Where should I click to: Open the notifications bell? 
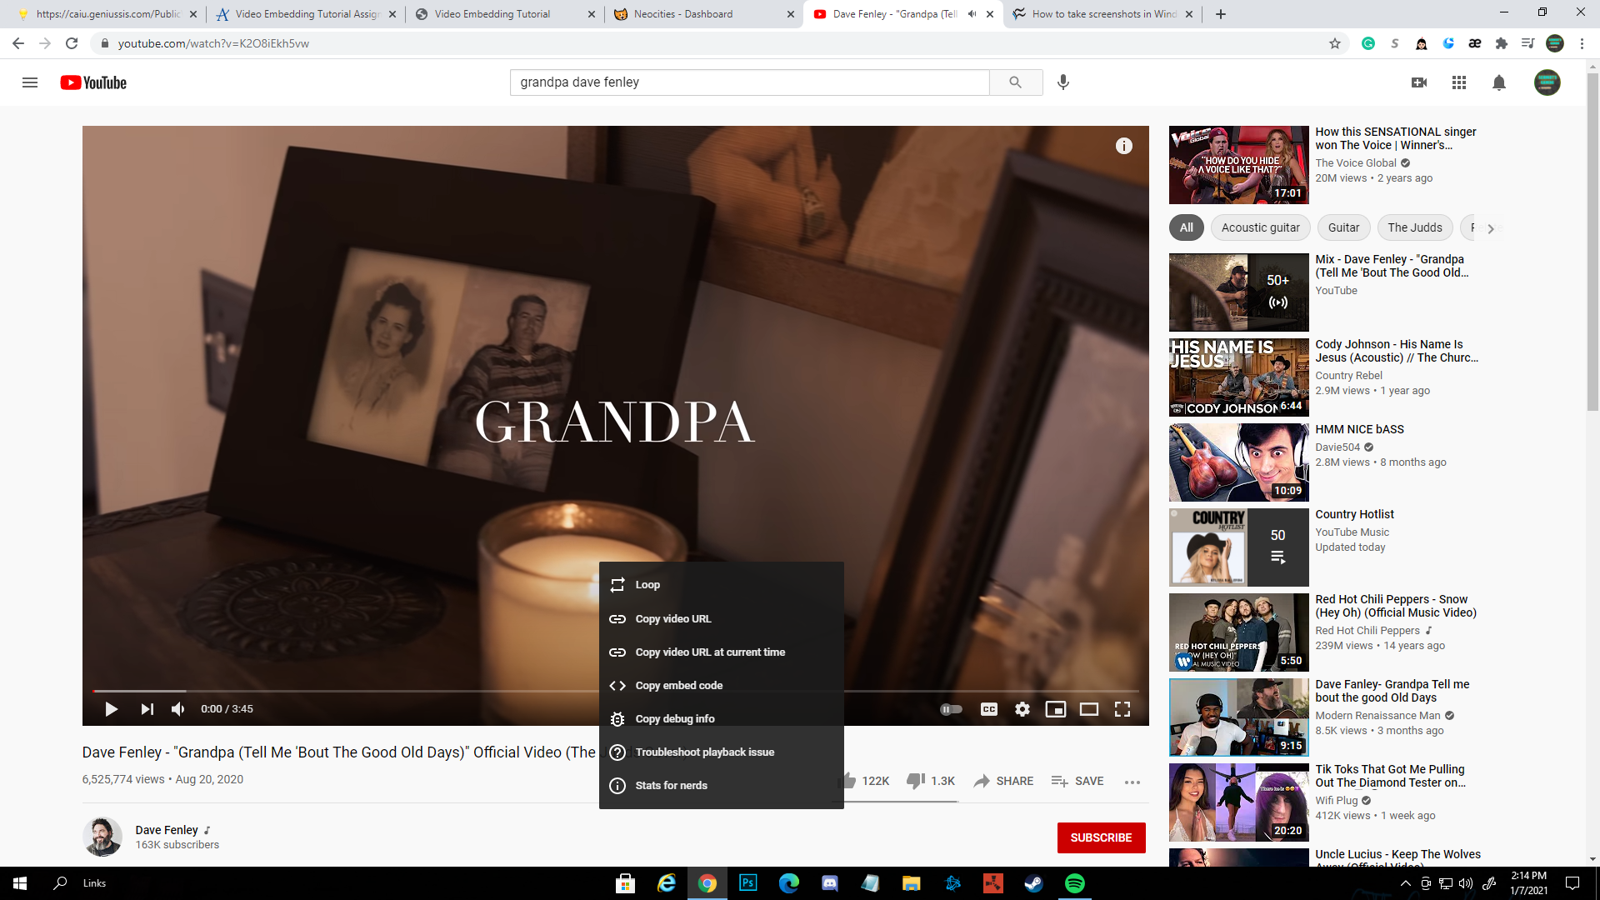1499,82
